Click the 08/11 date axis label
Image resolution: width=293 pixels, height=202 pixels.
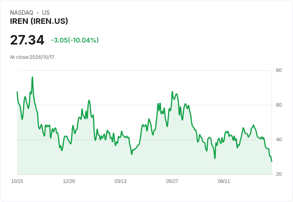224,181
